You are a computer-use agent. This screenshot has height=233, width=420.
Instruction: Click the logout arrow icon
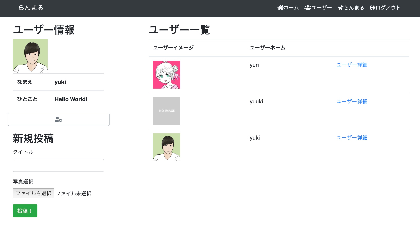(x=372, y=8)
